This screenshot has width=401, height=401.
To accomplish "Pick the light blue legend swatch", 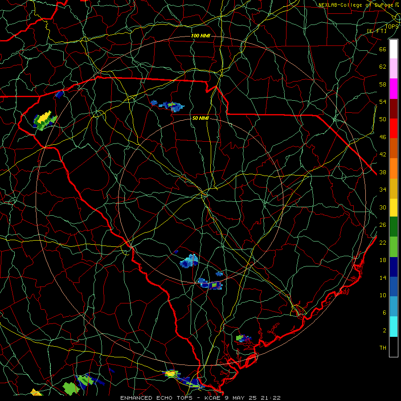I will 393,307.
